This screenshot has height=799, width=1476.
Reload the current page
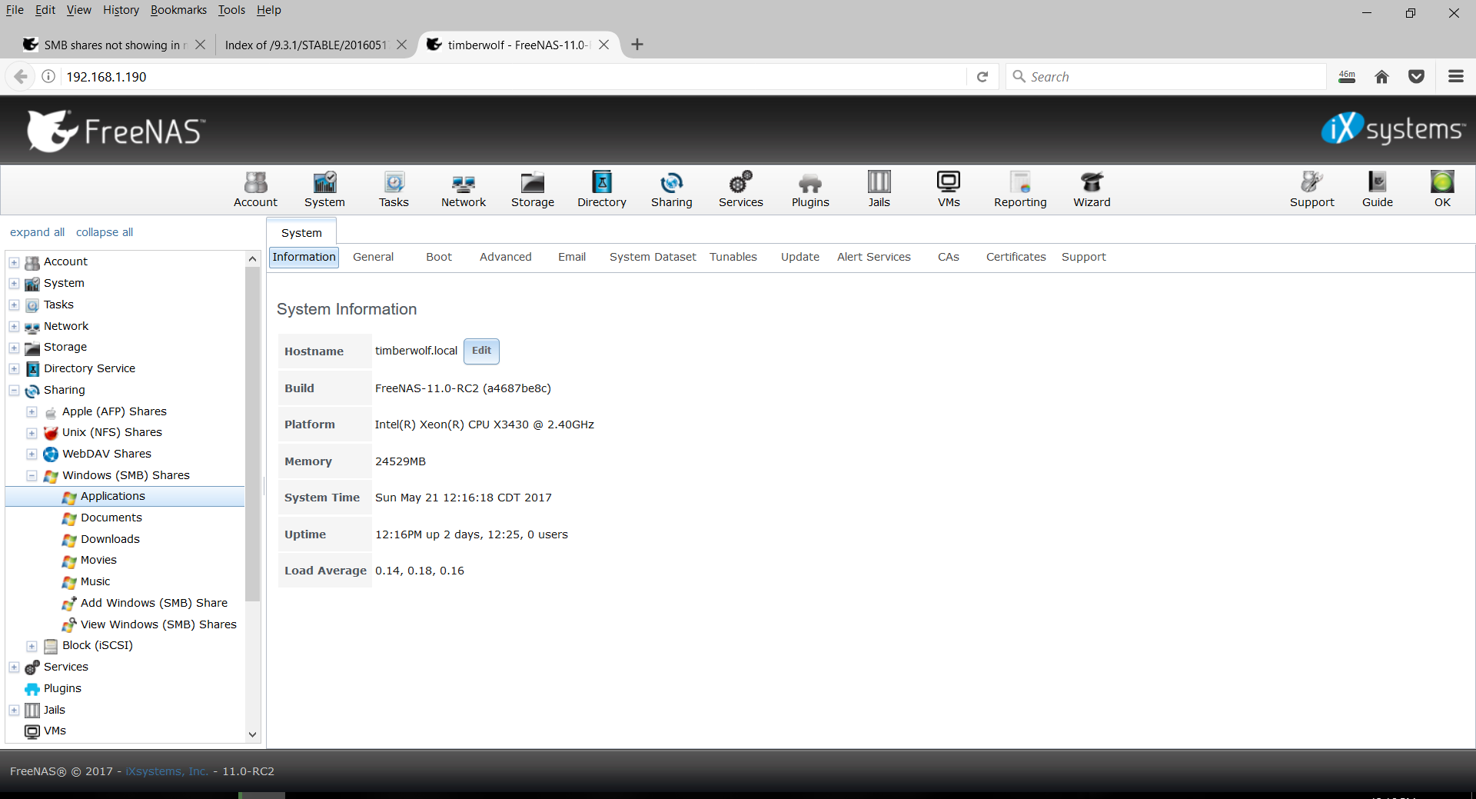[x=982, y=77]
